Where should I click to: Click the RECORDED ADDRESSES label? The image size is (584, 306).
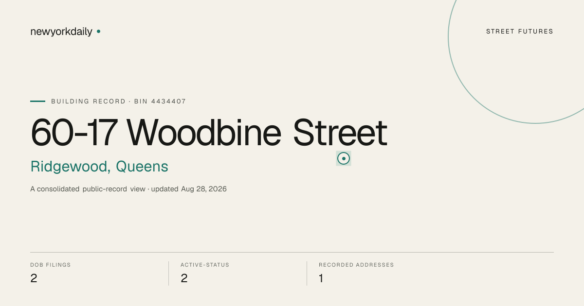point(356,265)
